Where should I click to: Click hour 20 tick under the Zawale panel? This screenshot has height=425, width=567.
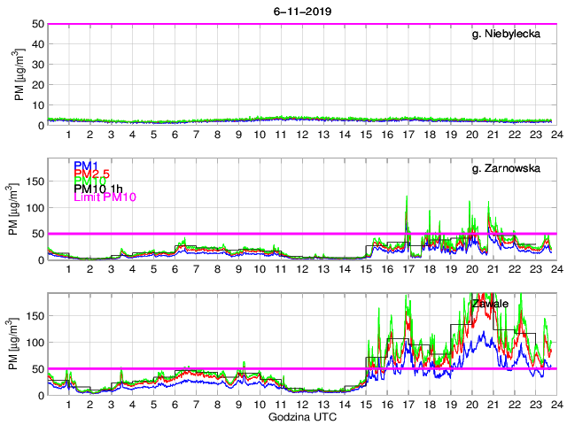point(472,405)
